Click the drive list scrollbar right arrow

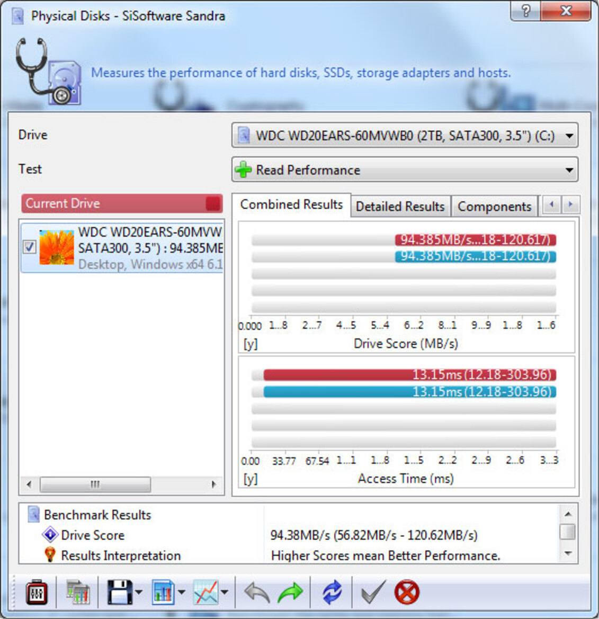pyautogui.click(x=214, y=484)
